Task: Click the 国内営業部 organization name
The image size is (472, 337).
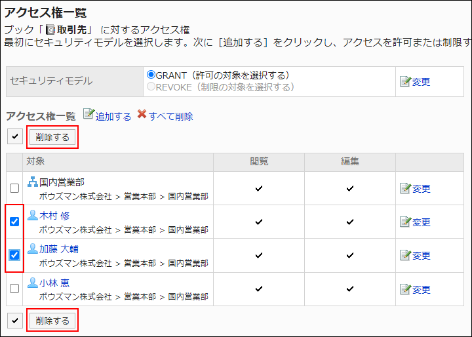Action: 62,182
